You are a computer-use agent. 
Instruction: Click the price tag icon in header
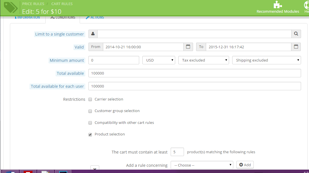point(11,7)
